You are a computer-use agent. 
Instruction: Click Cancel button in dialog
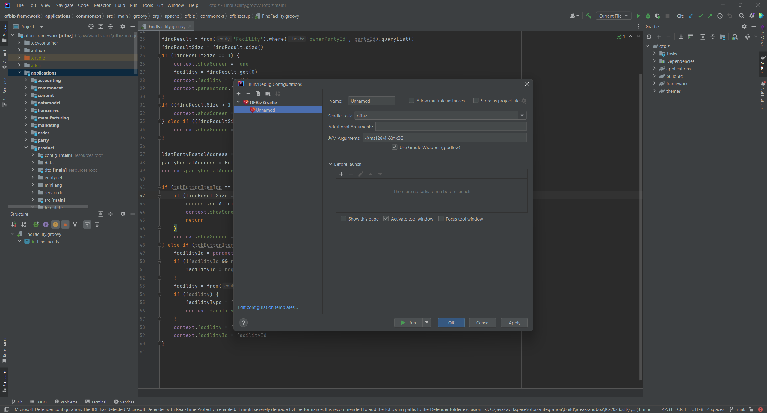(x=483, y=322)
